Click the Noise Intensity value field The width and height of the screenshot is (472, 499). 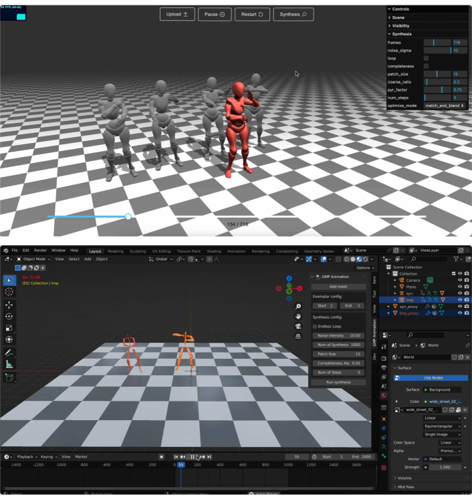[x=338, y=335]
